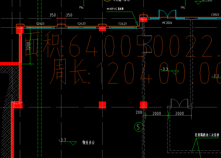Select the 轻质隔断待二次装修 note text
This screenshot has width=221, height=158.
[x=207, y=135]
